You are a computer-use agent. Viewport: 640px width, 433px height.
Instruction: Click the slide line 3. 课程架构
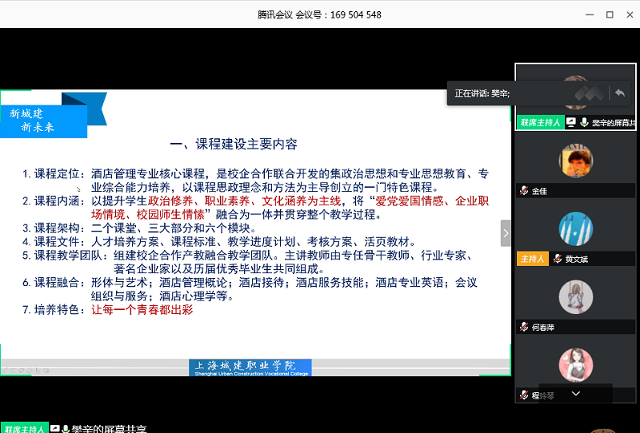click(140, 228)
